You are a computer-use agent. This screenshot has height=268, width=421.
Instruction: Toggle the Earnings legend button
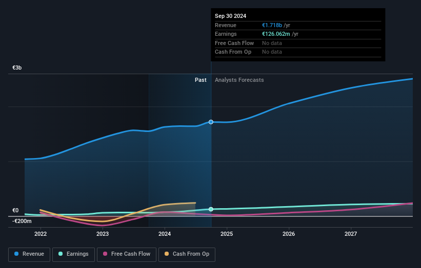tap(73, 254)
